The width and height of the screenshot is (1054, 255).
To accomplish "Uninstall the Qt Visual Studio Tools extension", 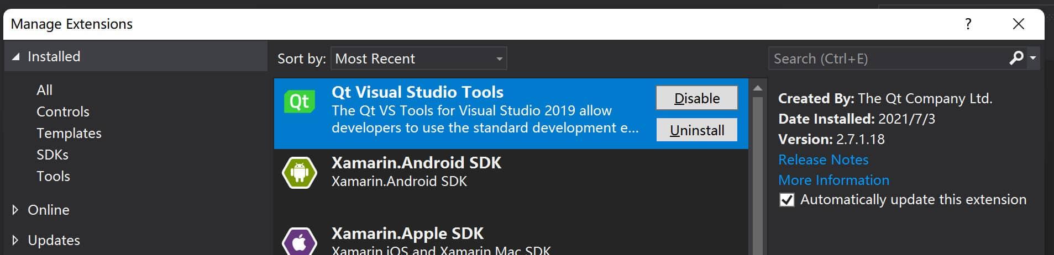I will 696,130.
